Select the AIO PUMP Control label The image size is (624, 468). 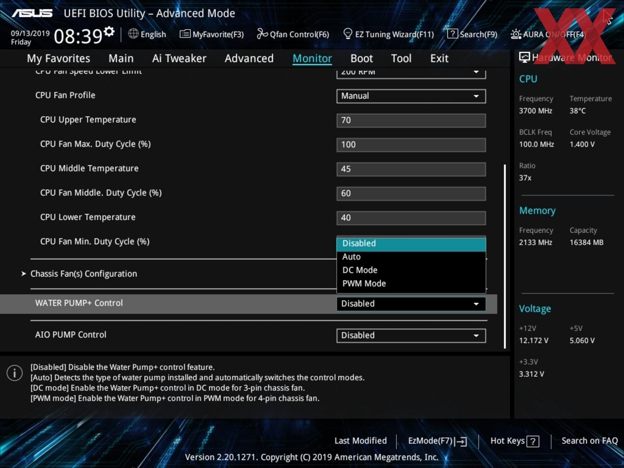click(x=71, y=335)
